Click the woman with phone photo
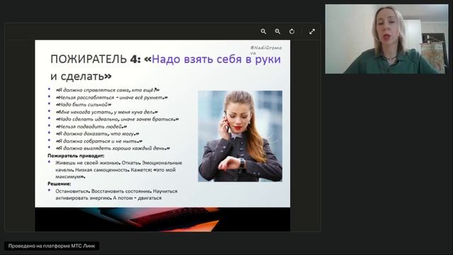The height and width of the screenshot is (255, 453). (240, 136)
